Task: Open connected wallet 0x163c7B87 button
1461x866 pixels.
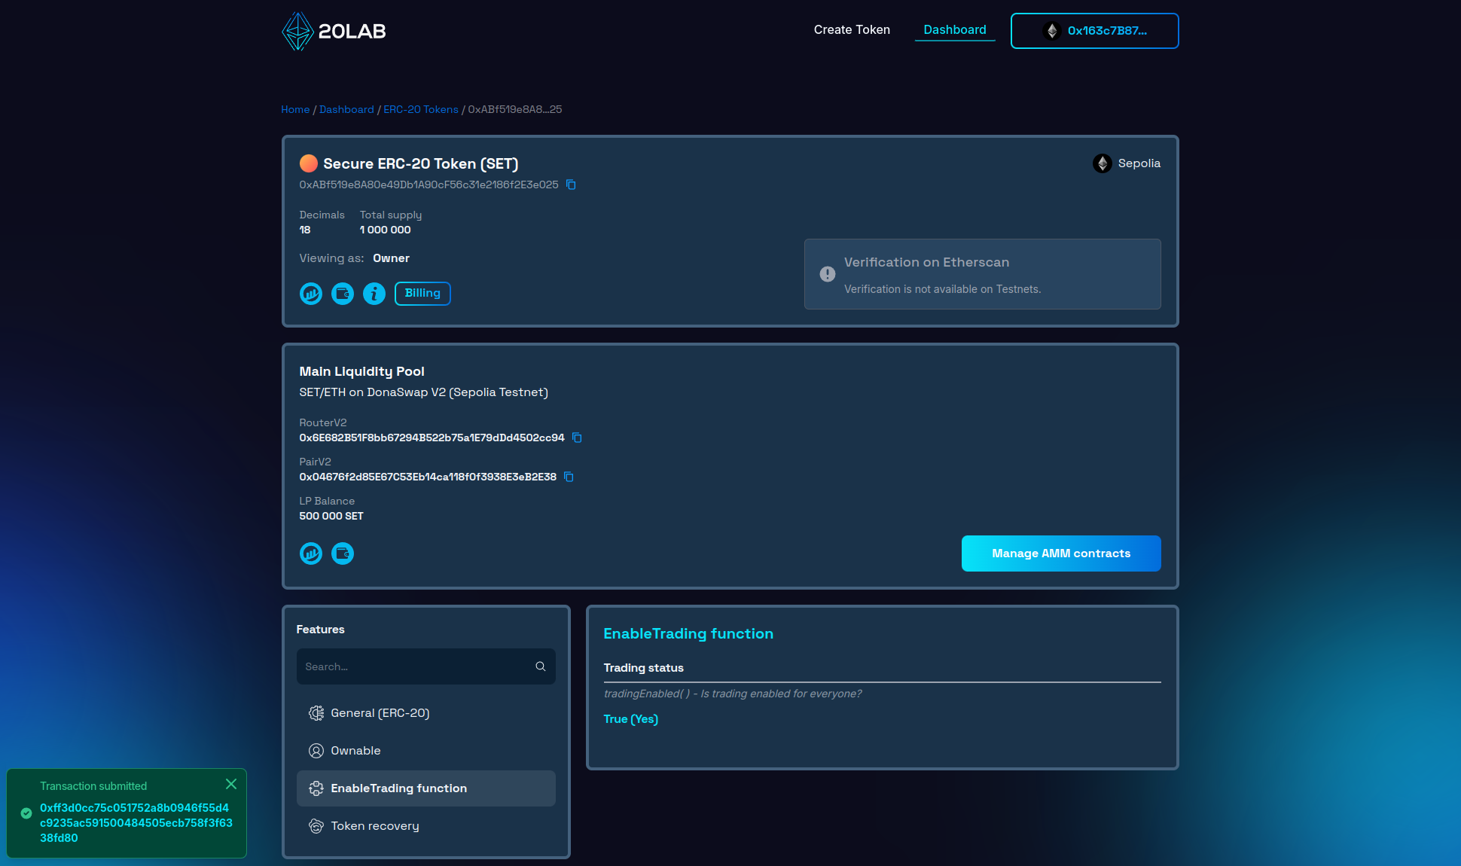Action: point(1094,31)
